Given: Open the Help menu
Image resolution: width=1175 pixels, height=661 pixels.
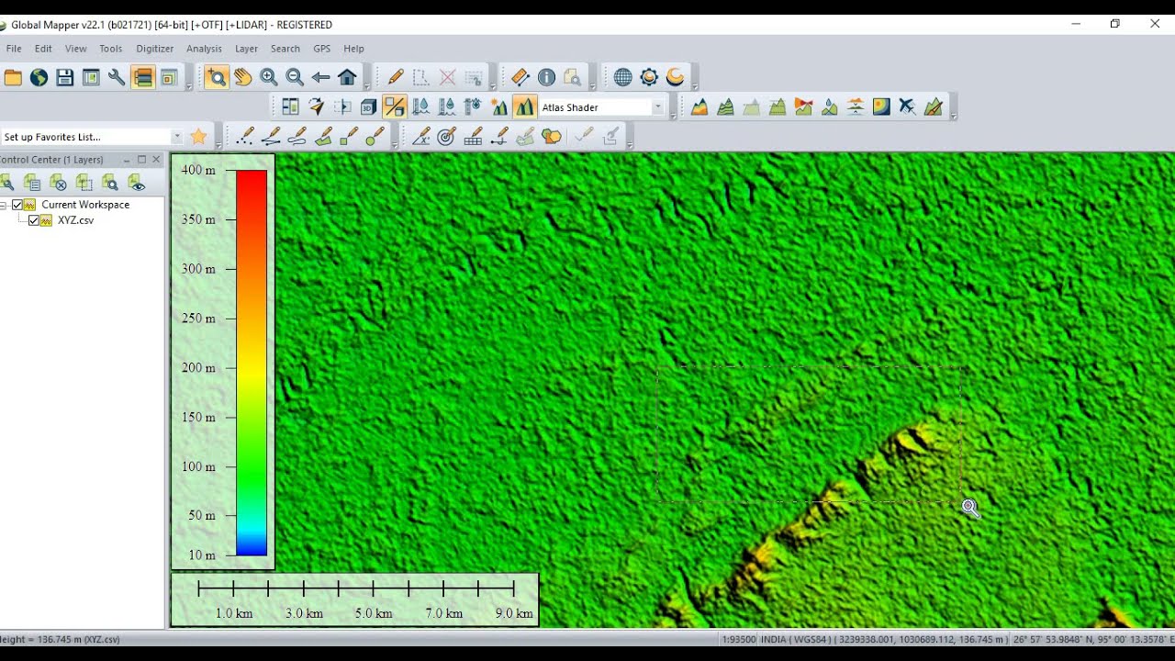Looking at the screenshot, I should coord(353,49).
